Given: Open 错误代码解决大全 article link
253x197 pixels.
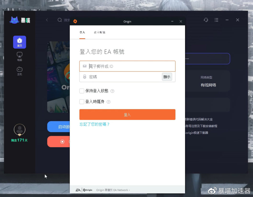Looking at the screenshot, I should pyautogui.click(x=199, y=119).
